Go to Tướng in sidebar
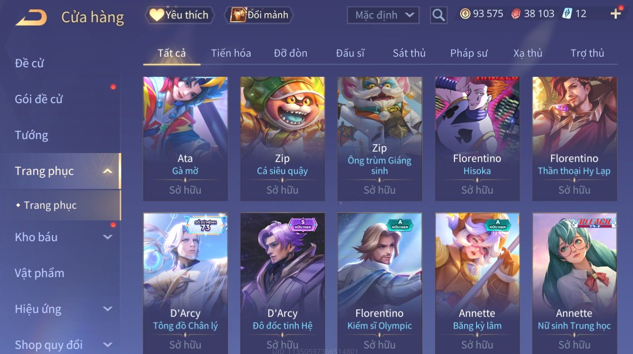The width and height of the screenshot is (633, 354). click(31, 135)
